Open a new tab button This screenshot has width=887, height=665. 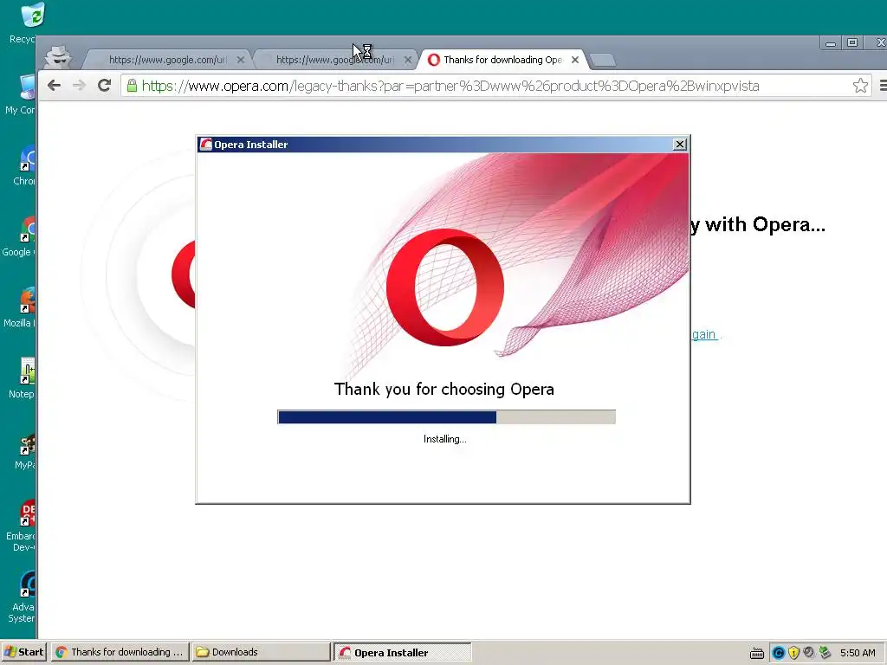(x=603, y=60)
